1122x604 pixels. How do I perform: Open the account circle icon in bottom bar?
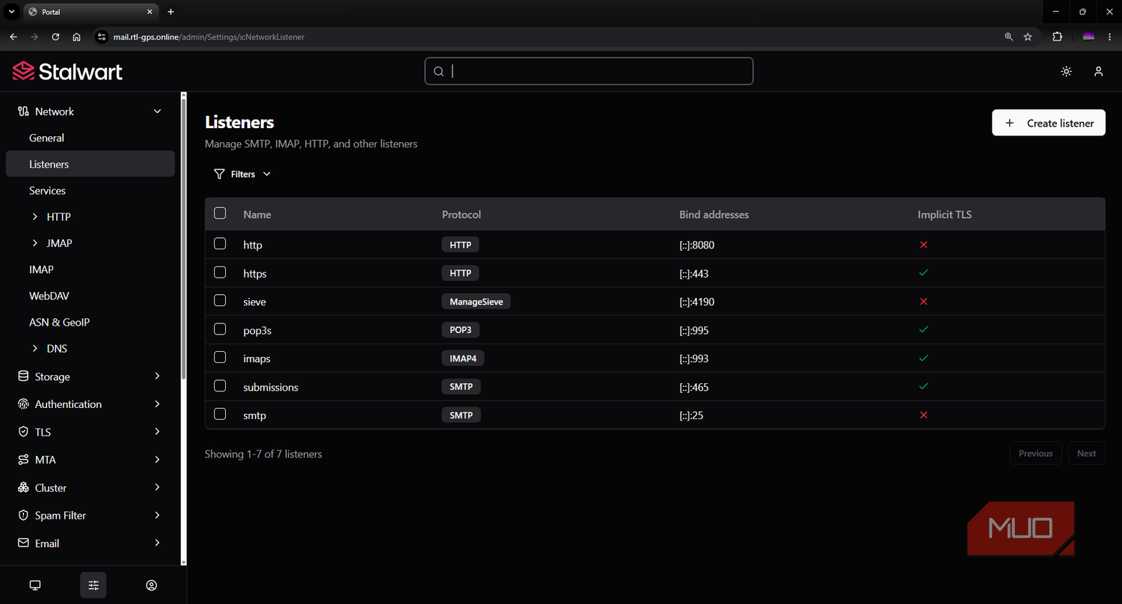[x=152, y=585]
